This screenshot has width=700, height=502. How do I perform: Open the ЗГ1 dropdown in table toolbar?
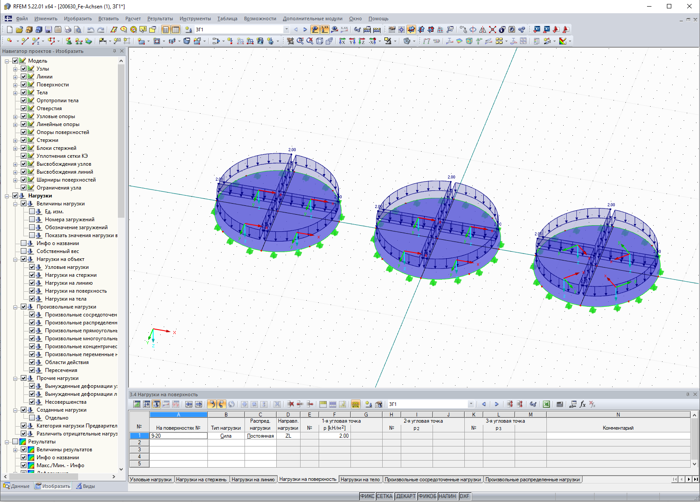471,404
